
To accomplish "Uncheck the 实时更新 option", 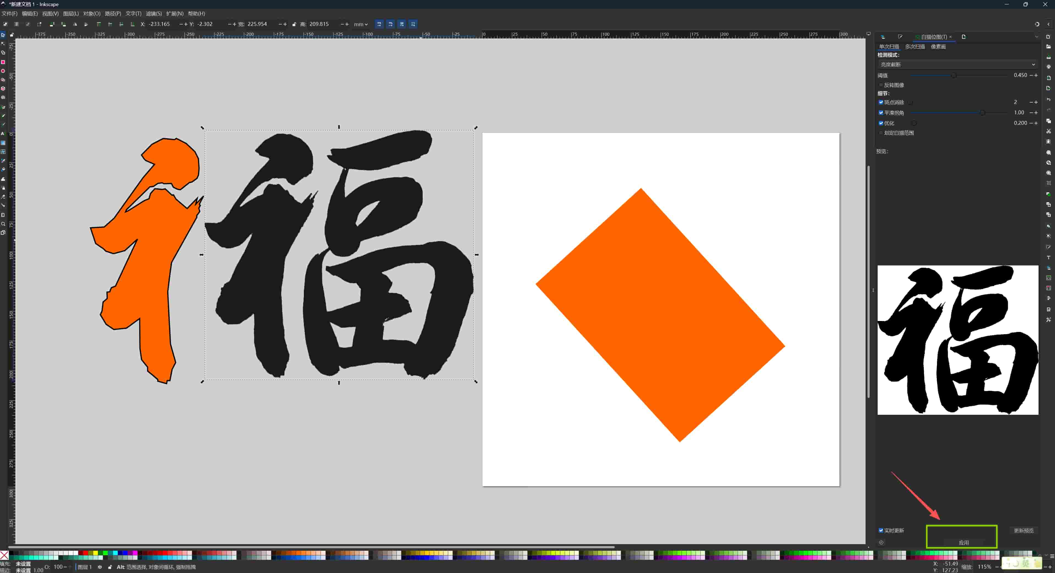I will 881,530.
